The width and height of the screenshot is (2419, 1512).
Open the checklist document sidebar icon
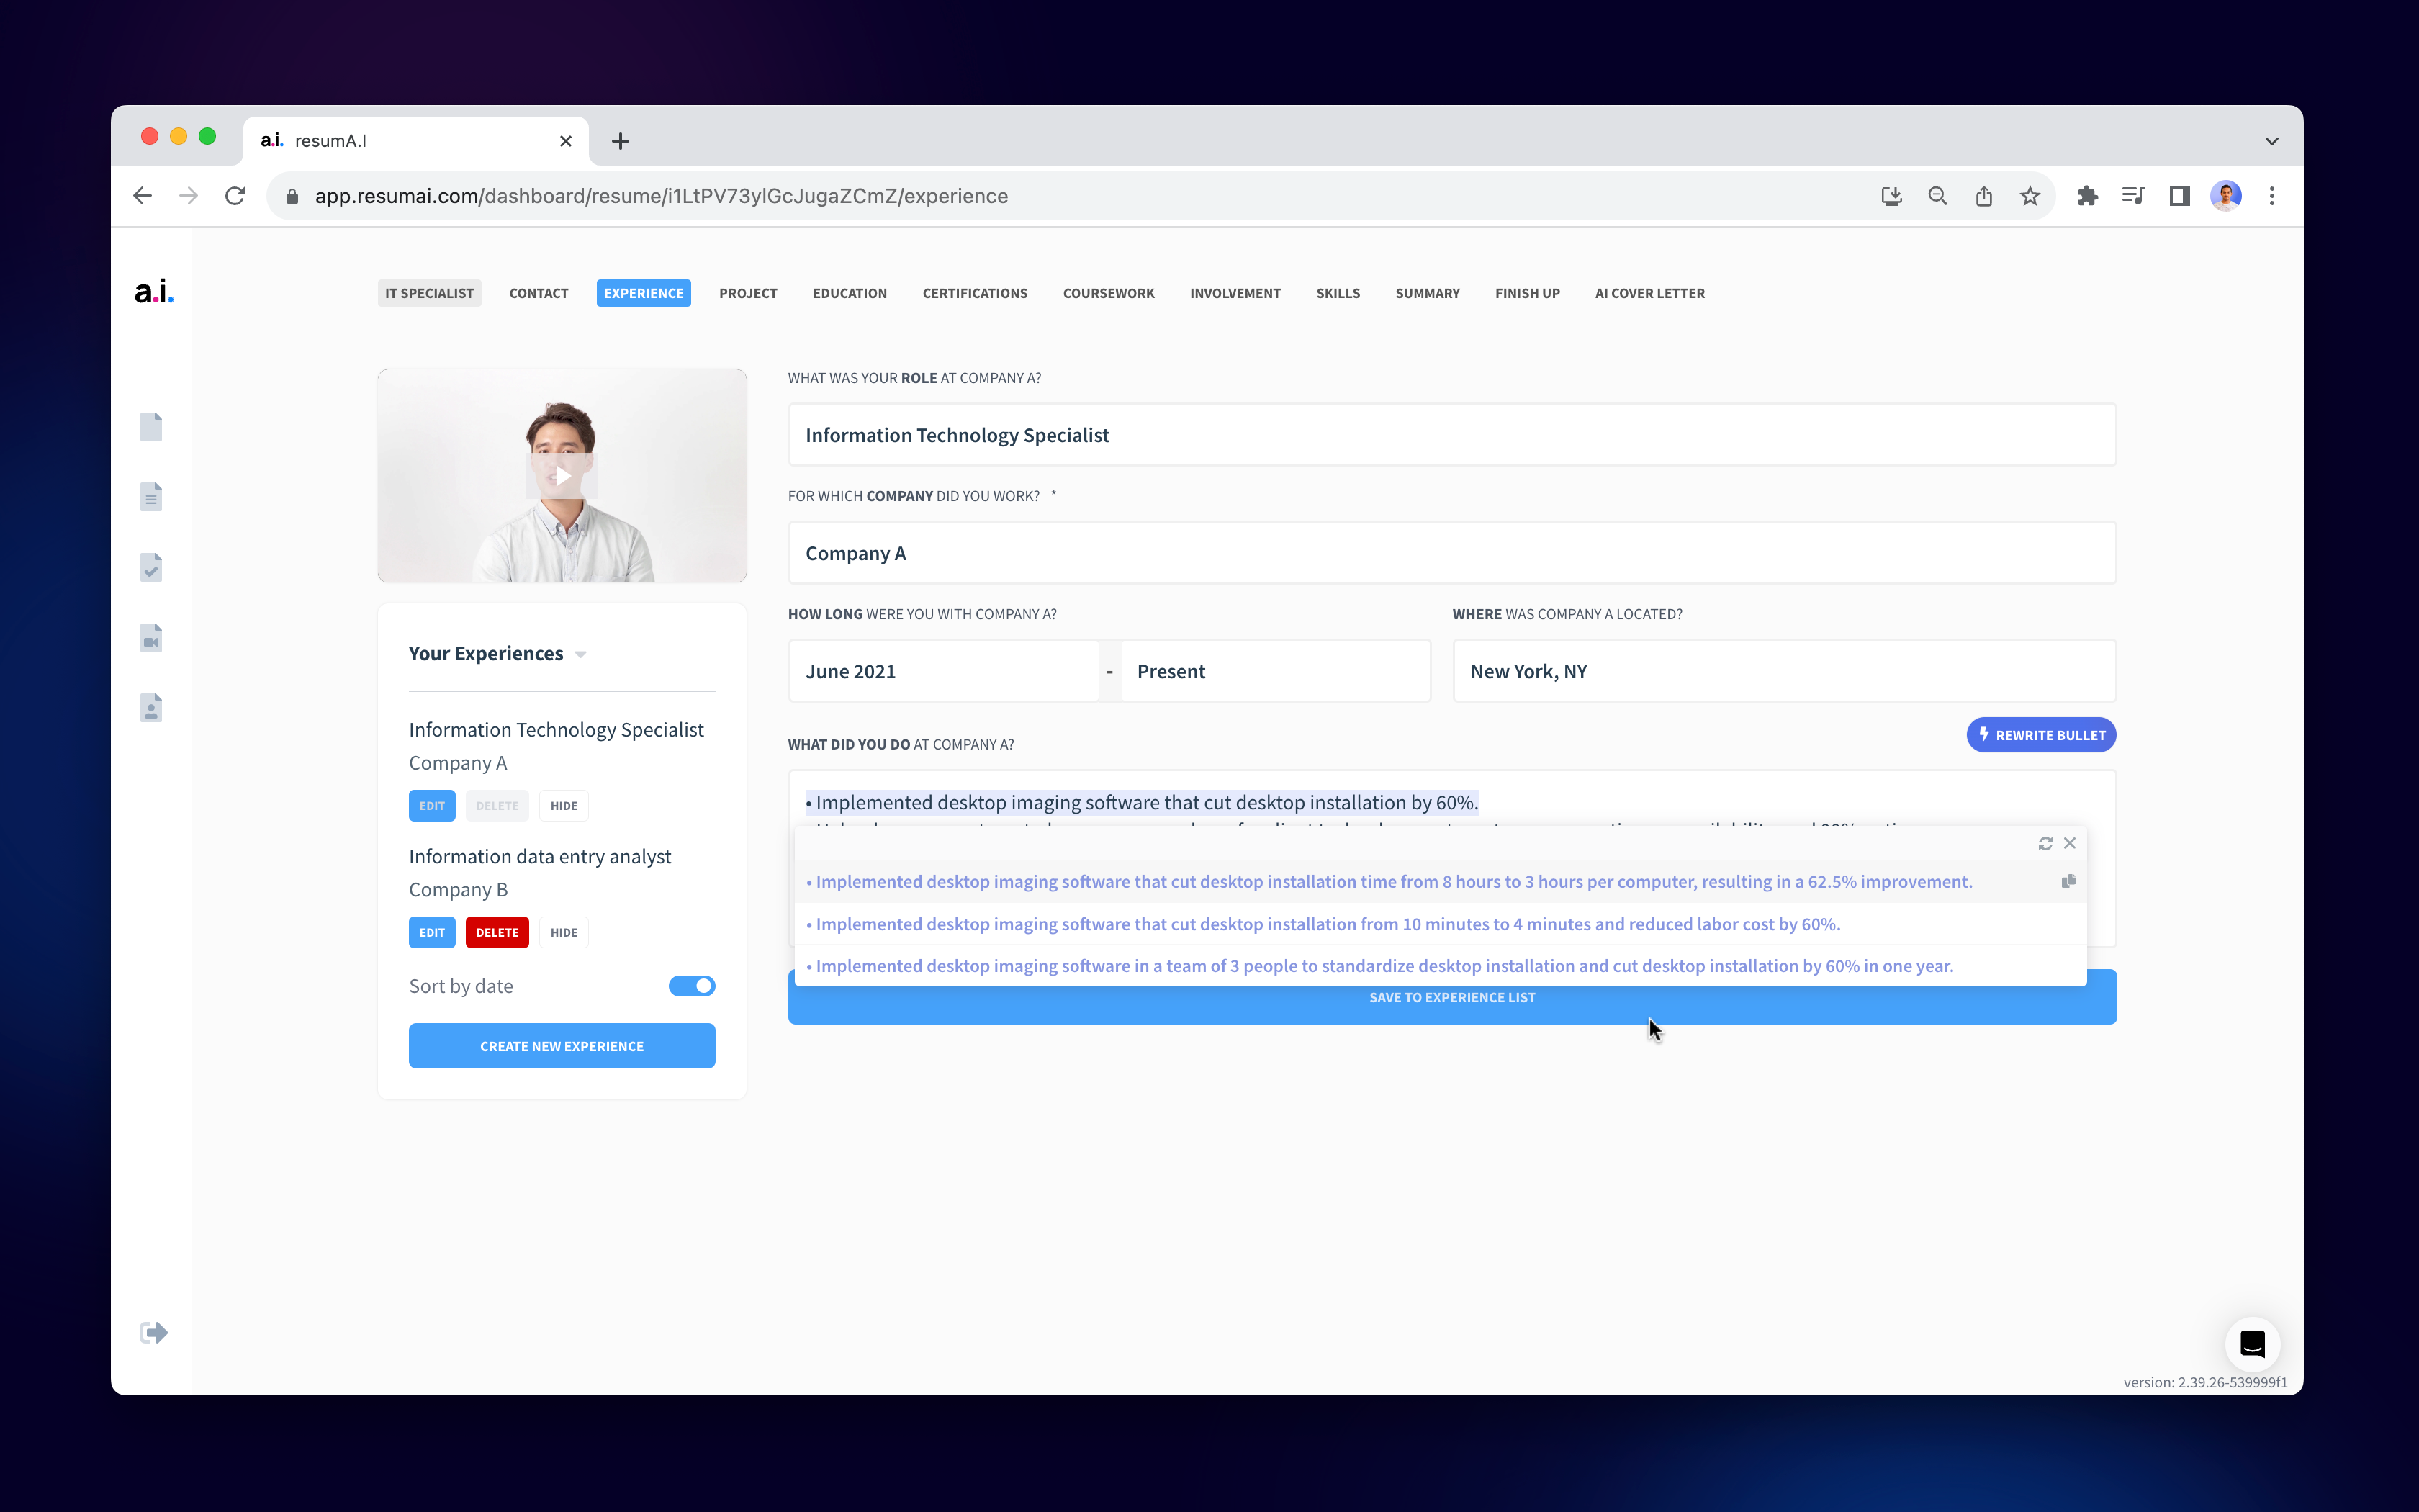pyautogui.click(x=151, y=568)
